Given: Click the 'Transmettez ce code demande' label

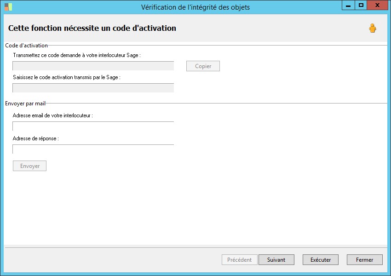Looking at the screenshot, I should pos(77,55).
